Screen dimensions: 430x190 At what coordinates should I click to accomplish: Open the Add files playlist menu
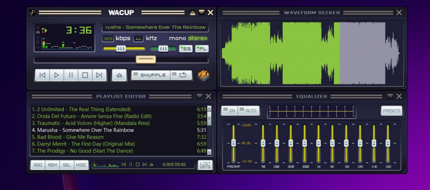point(38,165)
